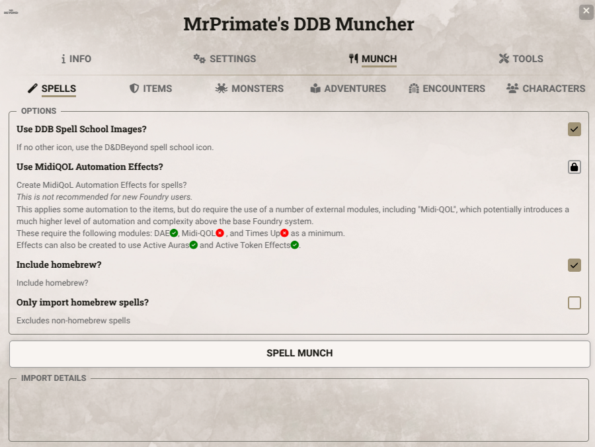This screenshot has height=447, width=595.
Task: Click the D&D Beyond logo in the corner
Action: (11, 12)
